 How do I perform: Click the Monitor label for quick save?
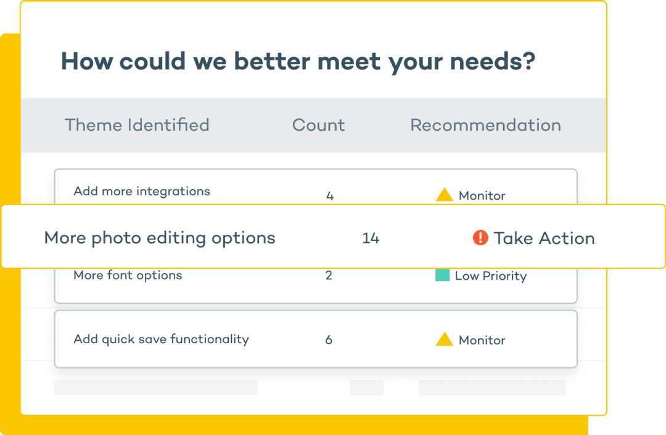click(x=482, y=340)
